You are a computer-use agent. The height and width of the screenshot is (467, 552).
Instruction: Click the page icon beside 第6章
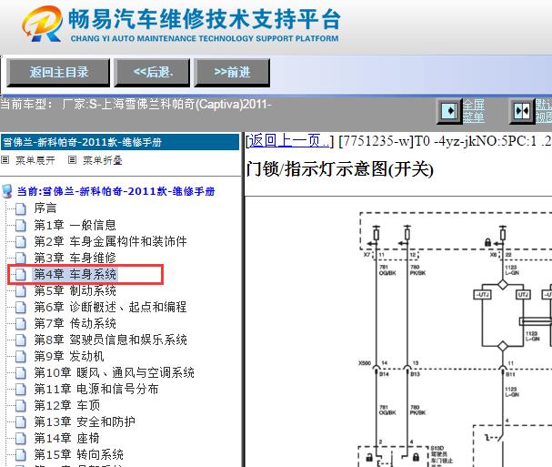(x=20, y=307)
